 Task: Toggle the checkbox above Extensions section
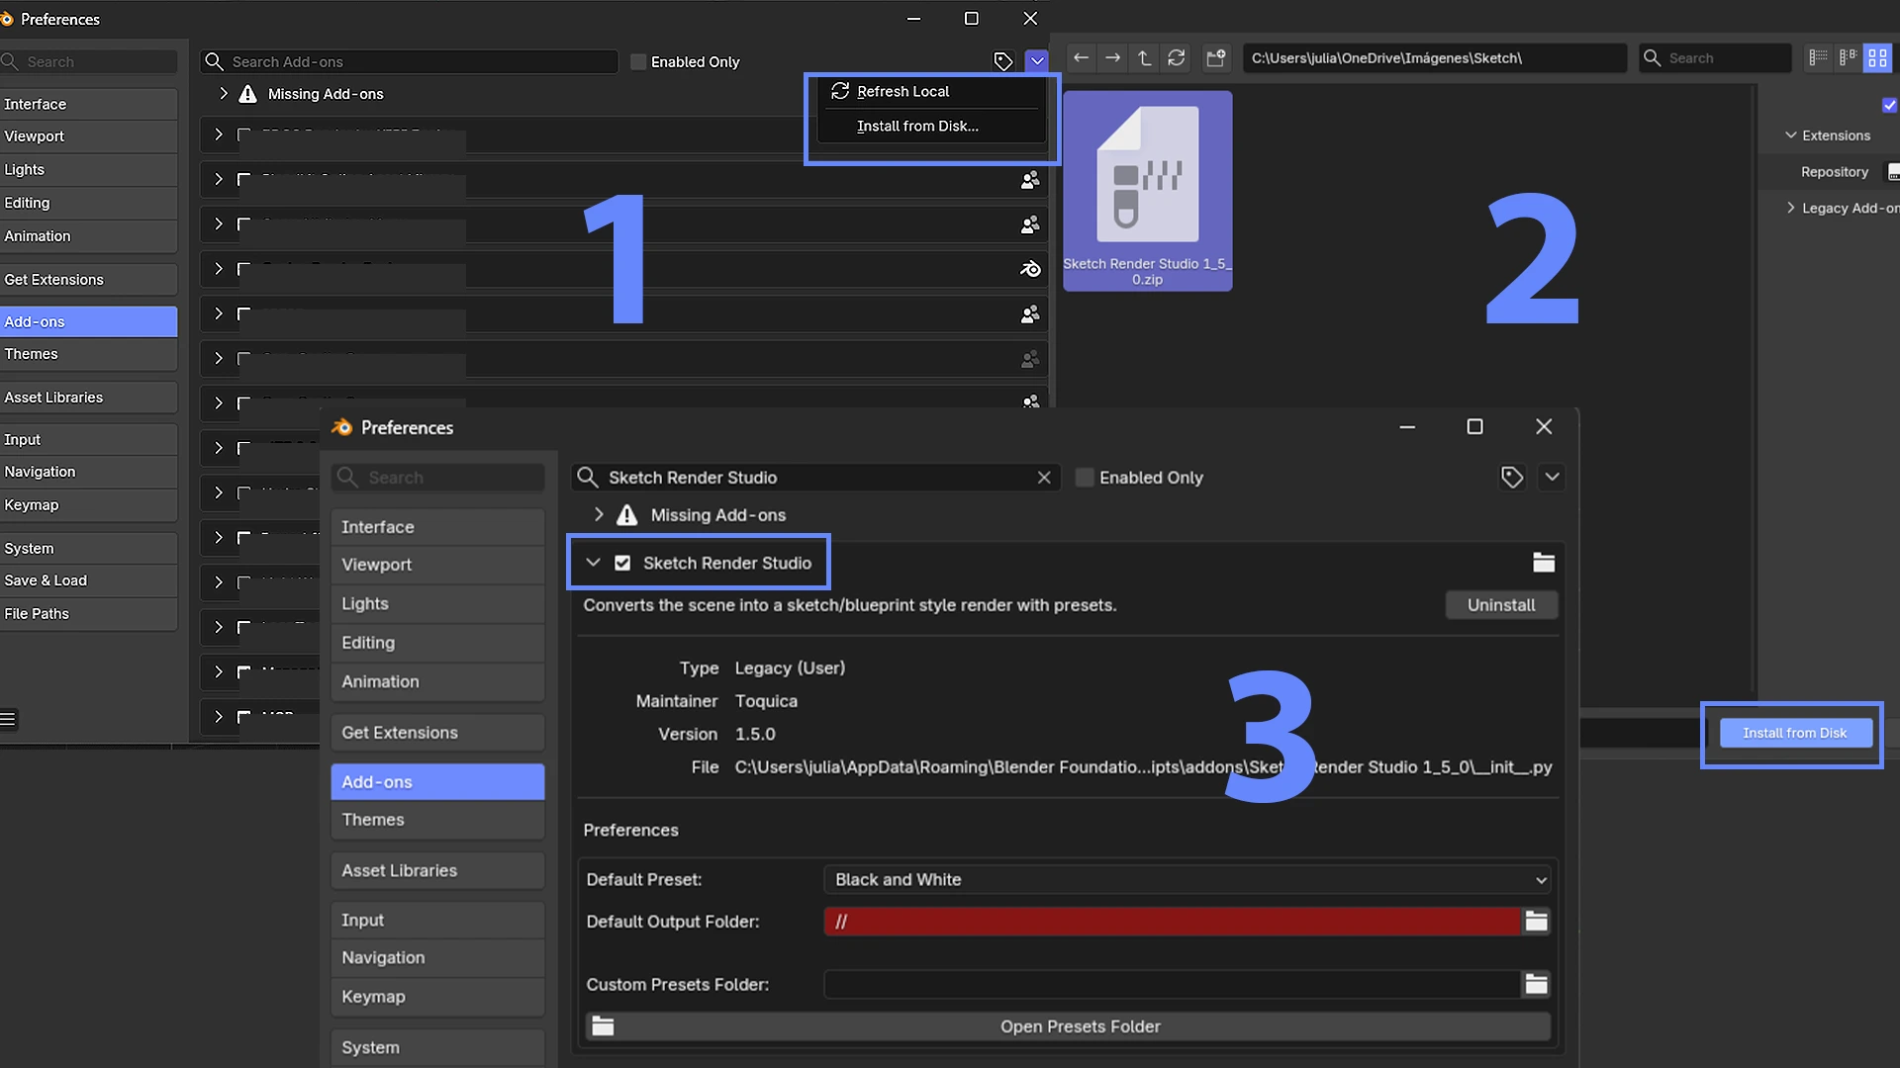pos(1889,105)
